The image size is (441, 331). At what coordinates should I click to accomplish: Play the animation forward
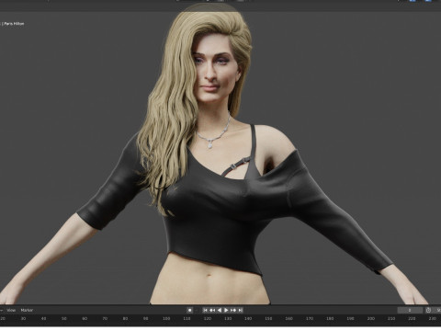[226, 310]
